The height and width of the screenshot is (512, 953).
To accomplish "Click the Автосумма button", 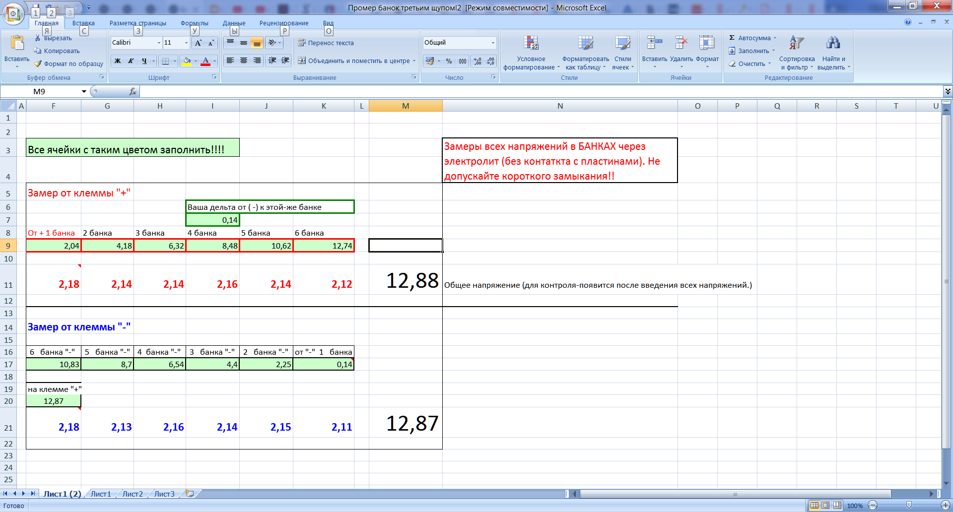I will coord(752,38).
